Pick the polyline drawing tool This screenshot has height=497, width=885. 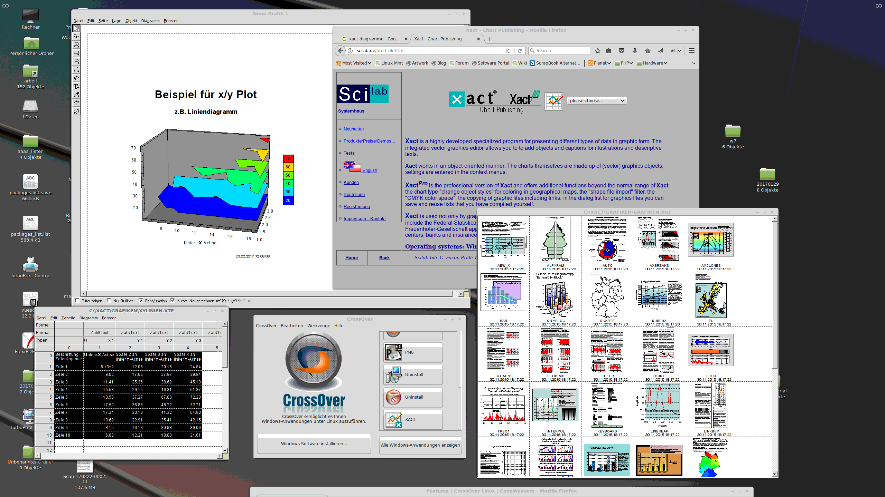click(76, 78)
